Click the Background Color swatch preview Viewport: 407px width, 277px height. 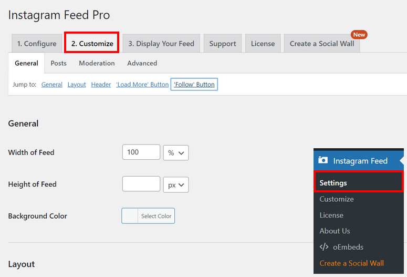coord(130,216)
